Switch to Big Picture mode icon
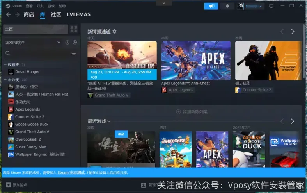 272,6
